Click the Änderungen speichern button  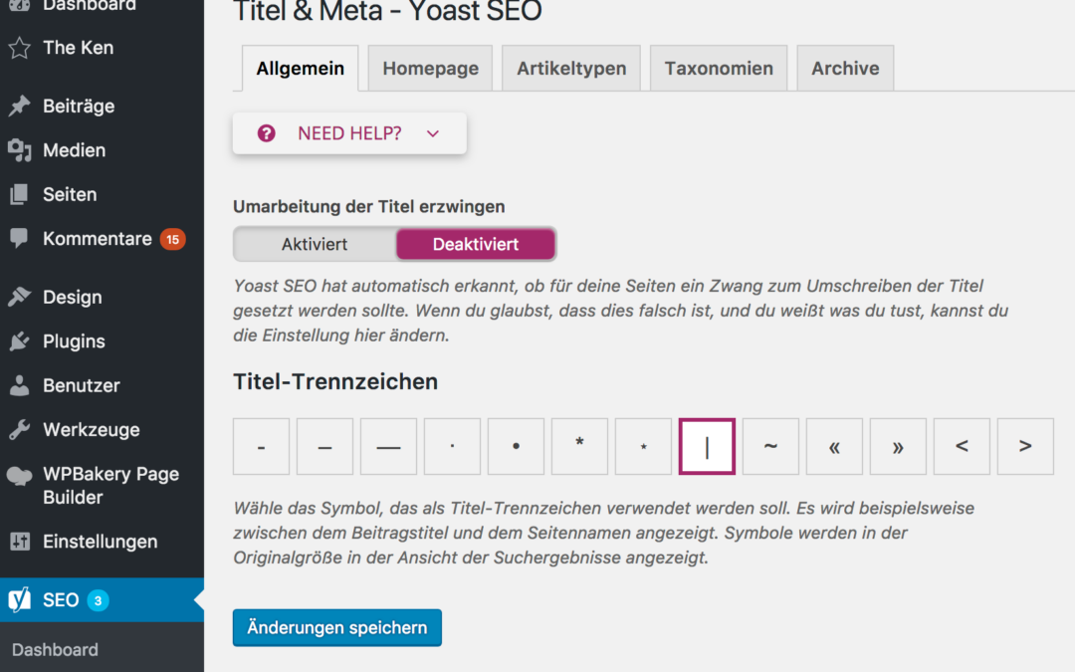point(337,628)
